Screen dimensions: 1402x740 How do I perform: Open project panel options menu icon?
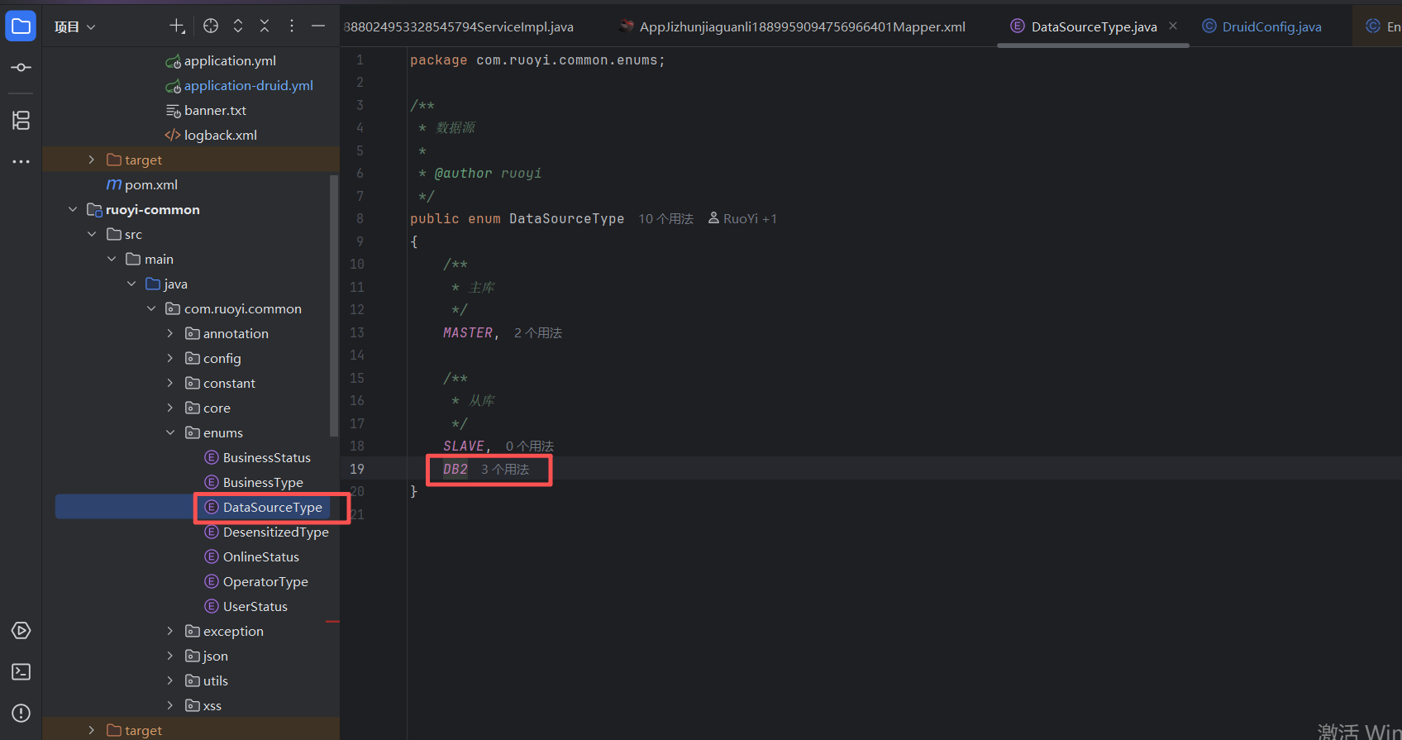[x=292, y=26]
